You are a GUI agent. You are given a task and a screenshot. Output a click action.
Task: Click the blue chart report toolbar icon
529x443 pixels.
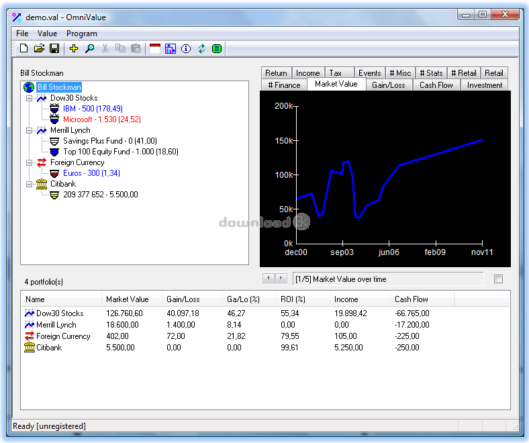[x=171, y=48]
